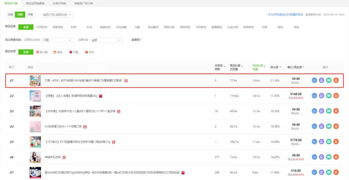Enable the 直播推广 checkbox
This screenshot has width=349, height=180.
[x=128, y=40]
